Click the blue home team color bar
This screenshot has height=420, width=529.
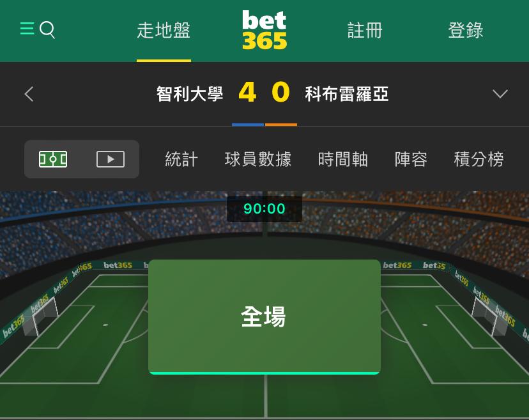tap(248, 125)
